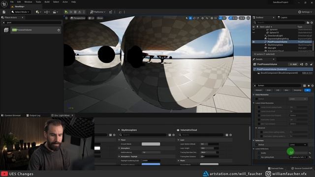Open the Ray Lighting Mode dropdown
The height and width of the screenshot is (177, 315).
click(x=298, y=157)
